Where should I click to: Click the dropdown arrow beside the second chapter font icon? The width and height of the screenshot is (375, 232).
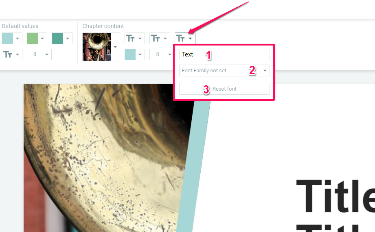(165, 39)
